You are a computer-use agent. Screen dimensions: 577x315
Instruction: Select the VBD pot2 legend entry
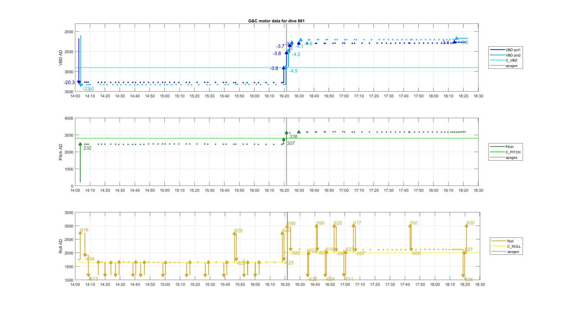tap(506, 55)
